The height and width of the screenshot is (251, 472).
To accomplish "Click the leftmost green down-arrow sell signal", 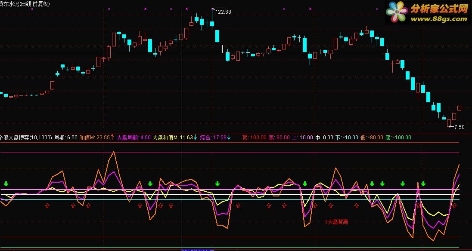I will [x=6, y=184].
